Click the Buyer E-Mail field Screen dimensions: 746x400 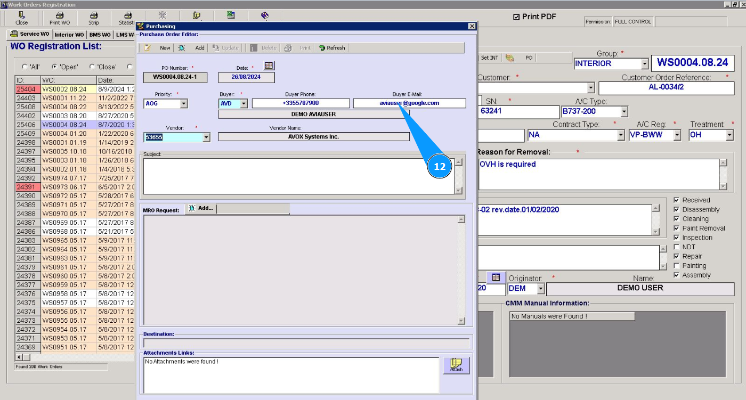point(409,103)
